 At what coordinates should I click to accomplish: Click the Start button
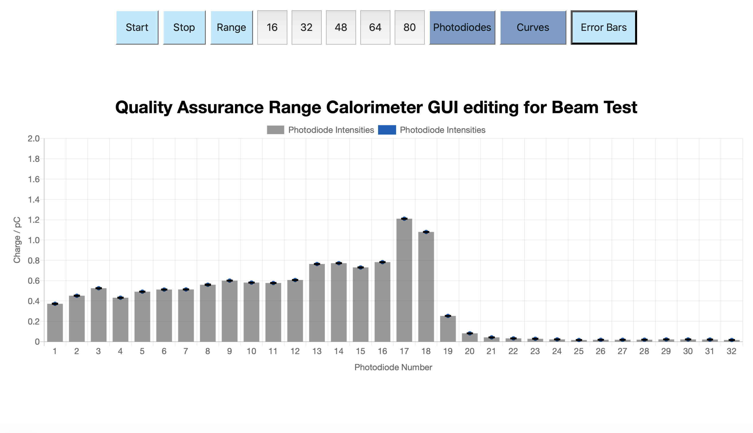coord(137,27)
